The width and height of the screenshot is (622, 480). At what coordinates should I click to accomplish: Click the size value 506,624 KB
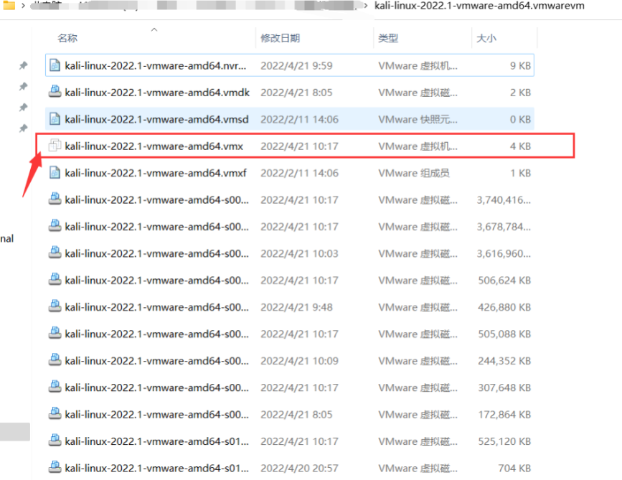pos(504,280)
